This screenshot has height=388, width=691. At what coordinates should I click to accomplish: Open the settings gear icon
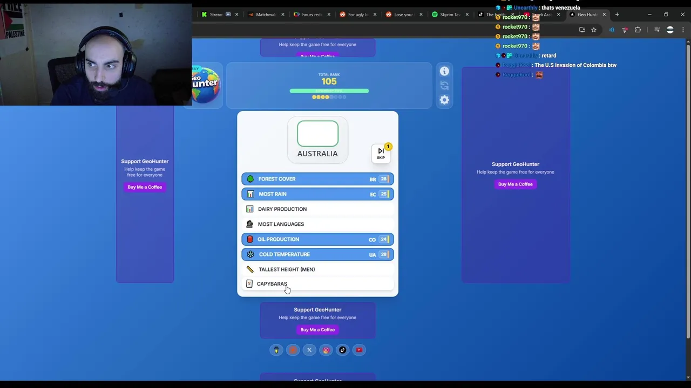[444, 100]
